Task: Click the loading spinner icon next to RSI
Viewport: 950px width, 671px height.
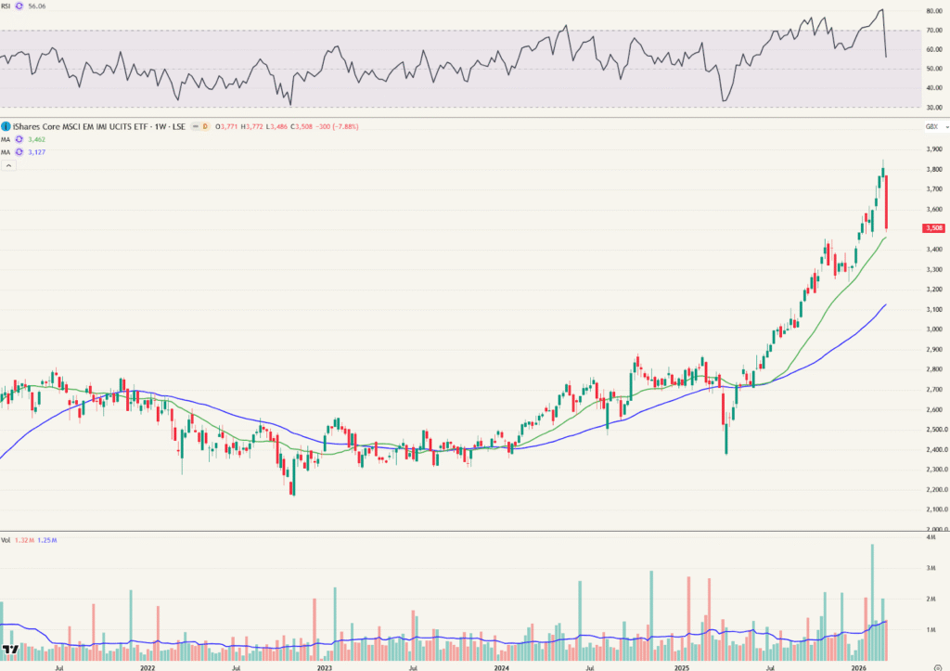Action: coord(19,6)
